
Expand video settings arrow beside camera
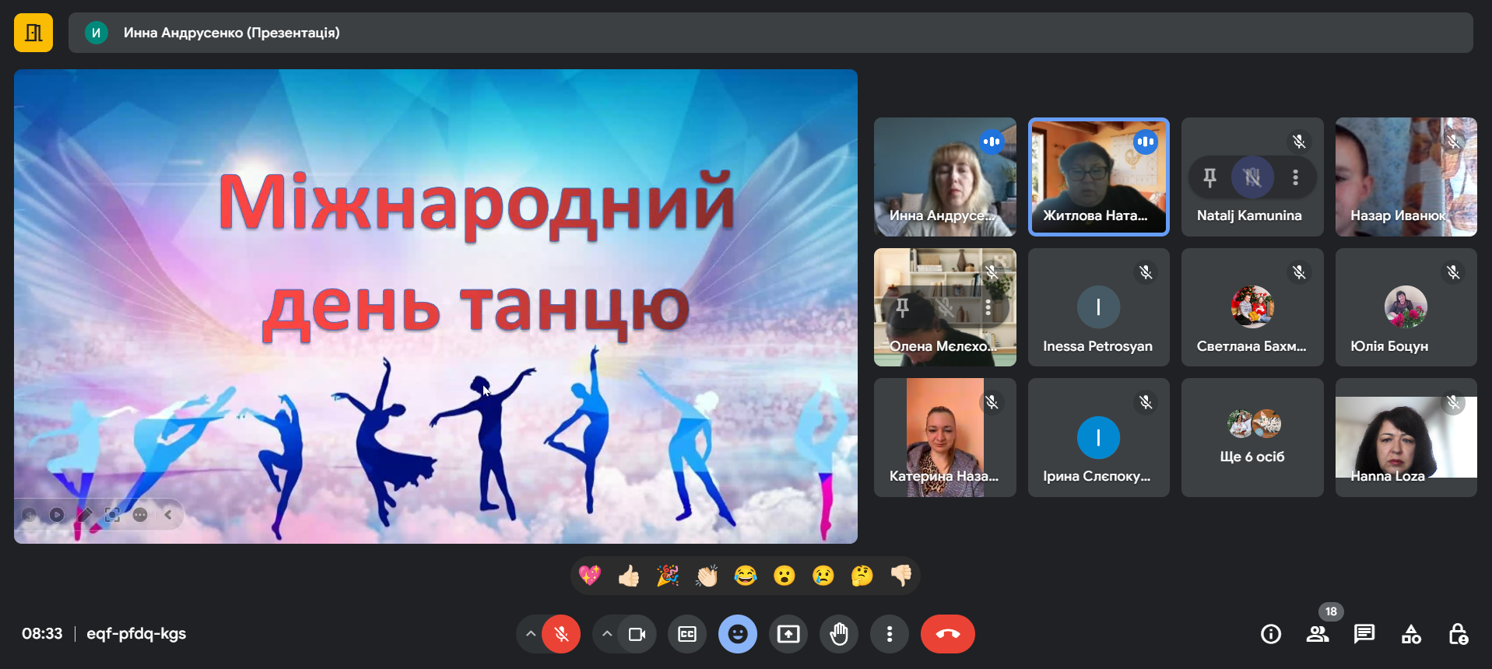pos(606,634)
